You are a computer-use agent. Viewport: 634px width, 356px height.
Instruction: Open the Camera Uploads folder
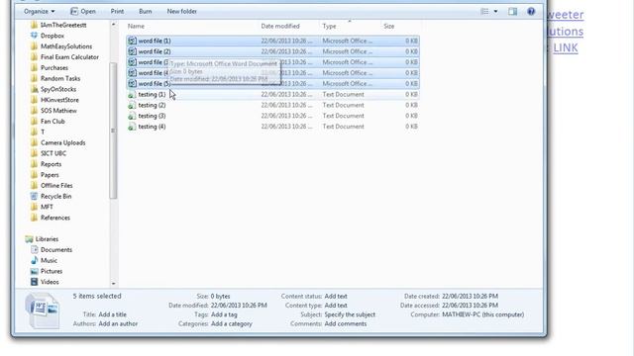click(x=62, y=142)
